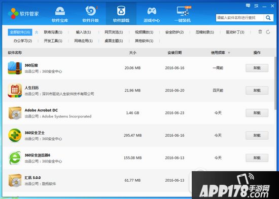Uninstall 360安全浏览器6 with its 卸载 button
Image resolution: width=279 pixels, height=199 pixels.
coord(257,158)
